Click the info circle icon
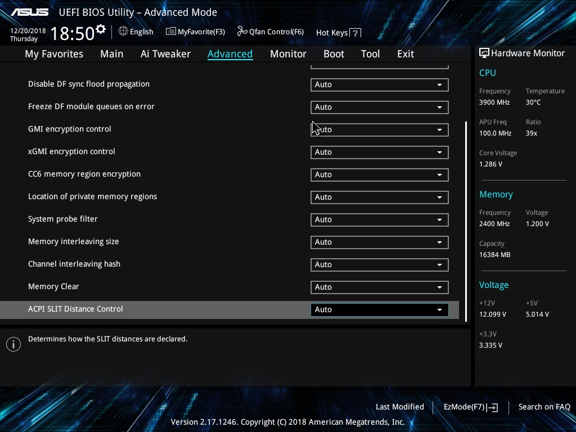 [13, 344]
